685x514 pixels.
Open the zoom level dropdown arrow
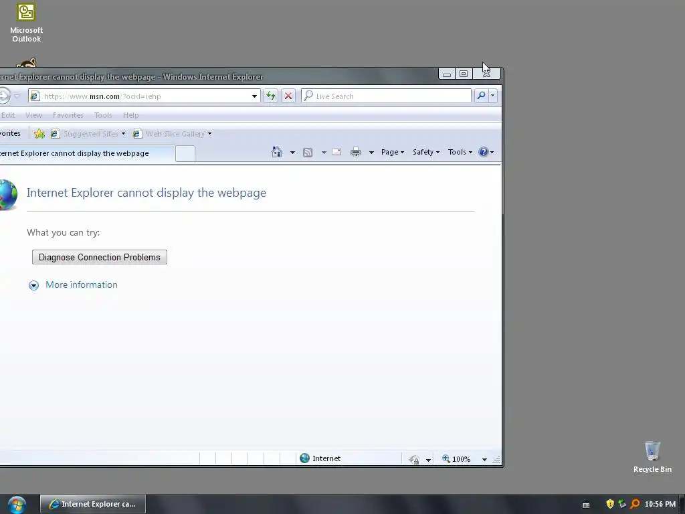[x=484, y=459]
